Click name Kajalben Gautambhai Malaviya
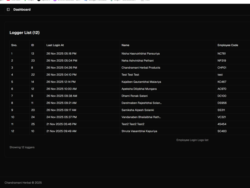Screen dimensions: 250x188 tap(141, 82)
